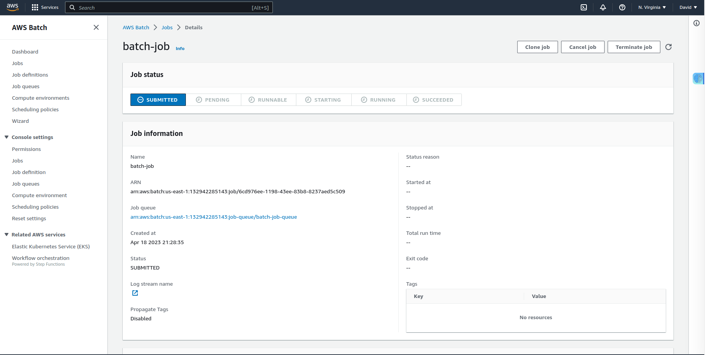This screenshot has width=705, height=355.
Task: Open the info panel icon on right edge
Action: [x=697, y=23]
